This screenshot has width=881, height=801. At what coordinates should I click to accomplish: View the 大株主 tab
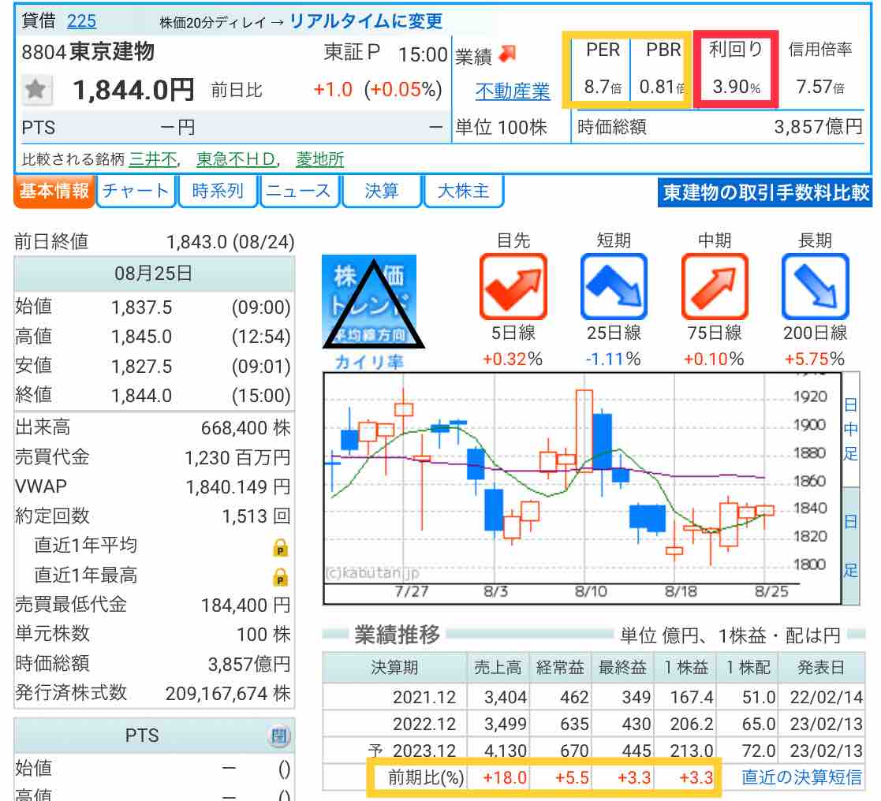point(463,192)
